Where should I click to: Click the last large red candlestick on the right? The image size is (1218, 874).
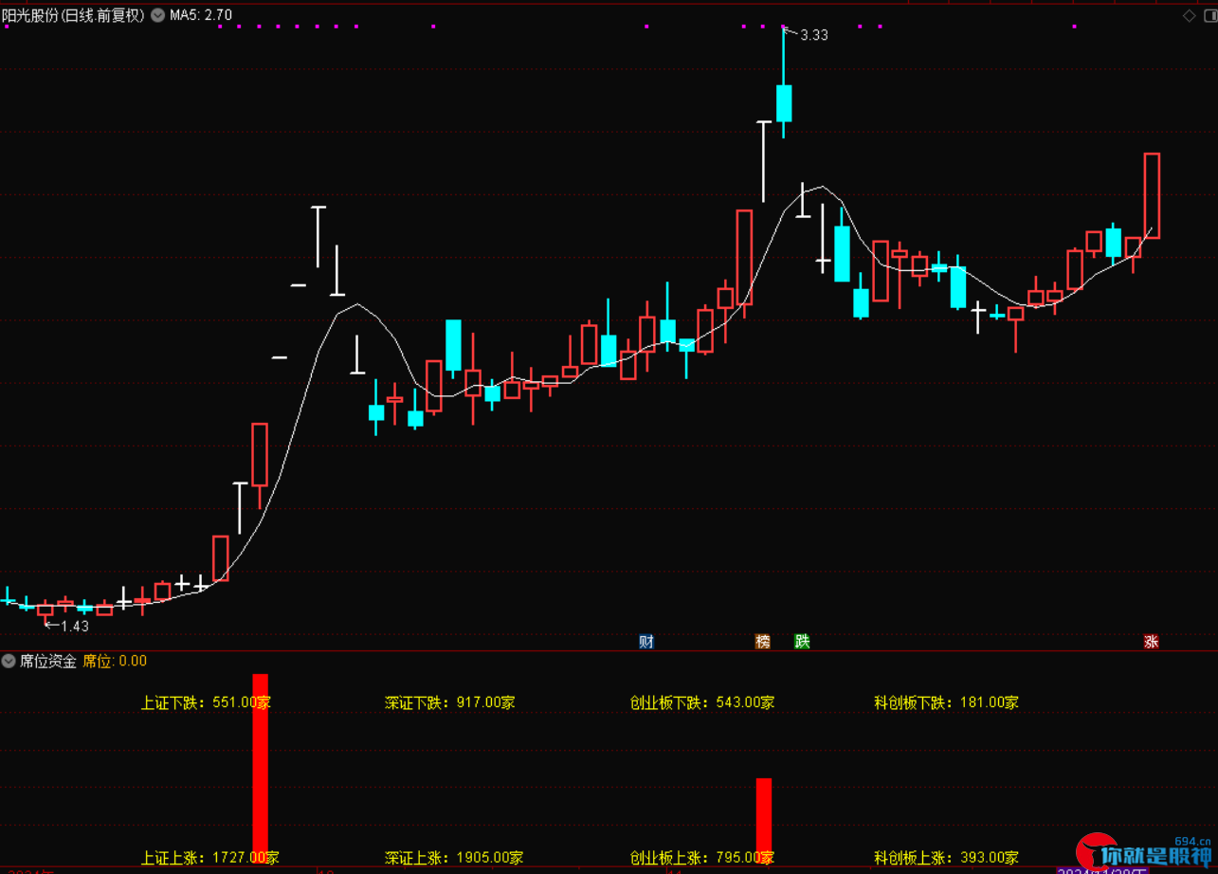click(1152, 195)
